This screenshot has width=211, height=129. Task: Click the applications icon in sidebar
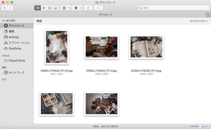click(x=6, y=43)
